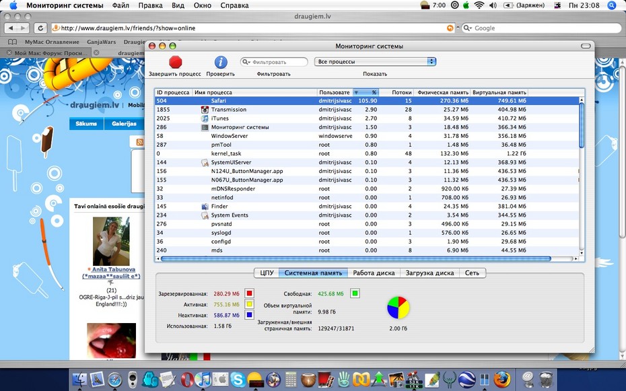Open the Окно menu in menu bar
This screenshot has width=626, height=391.
[x=203, y=5]
